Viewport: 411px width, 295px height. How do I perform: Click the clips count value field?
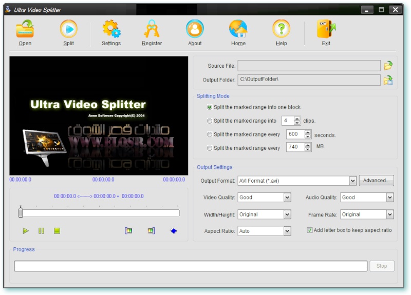[288, 121]
